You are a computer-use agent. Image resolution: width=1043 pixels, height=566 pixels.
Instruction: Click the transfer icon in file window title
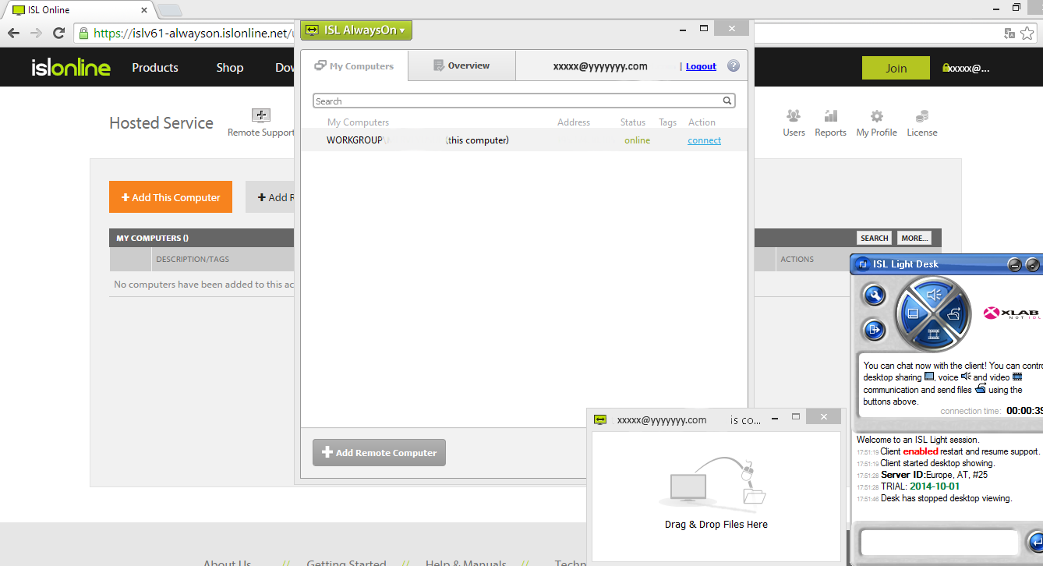point(600,419)
